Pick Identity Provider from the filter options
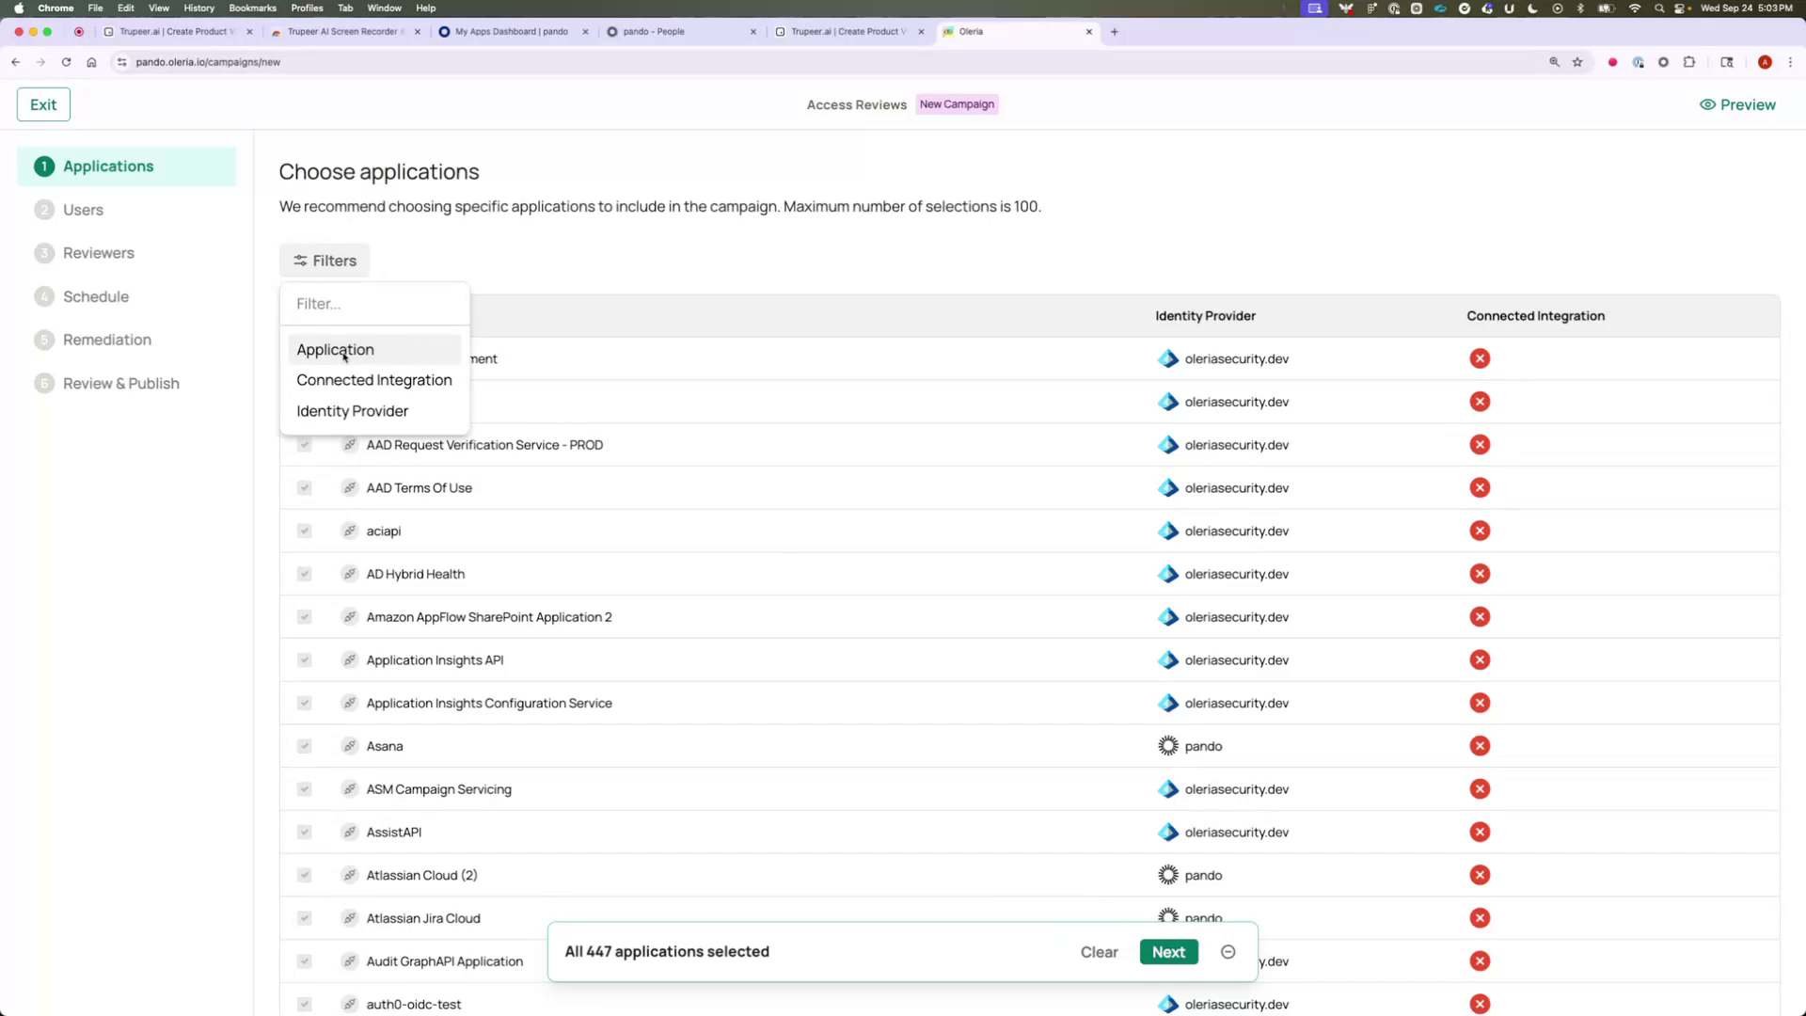This screenshot has height=1016, width=1806. coord(352,411)
